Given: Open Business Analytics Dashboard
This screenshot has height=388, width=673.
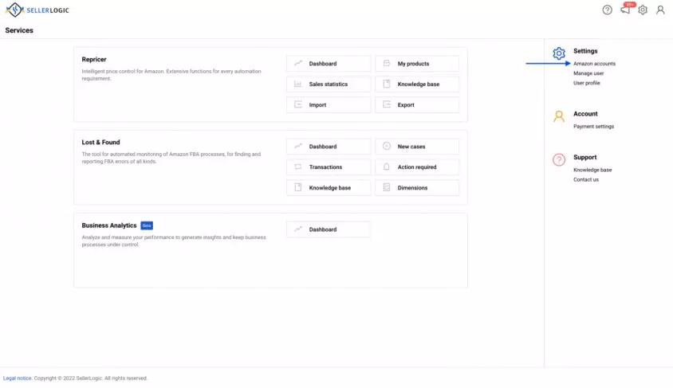Looking at the screenshot, I should coord(329,229).
